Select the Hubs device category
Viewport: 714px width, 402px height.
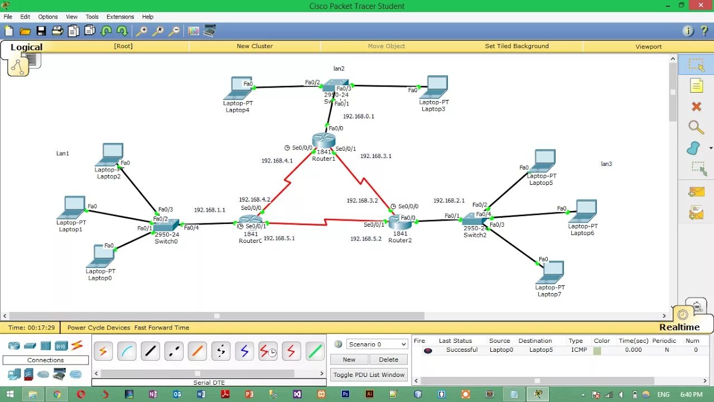(46, 346)
